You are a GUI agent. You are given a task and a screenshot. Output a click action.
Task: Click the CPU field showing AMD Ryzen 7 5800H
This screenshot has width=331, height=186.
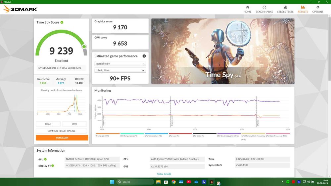coord(177,159)
